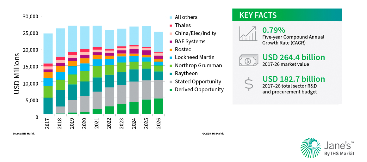Select the 'Raytheon' legend label

point(186,74)
